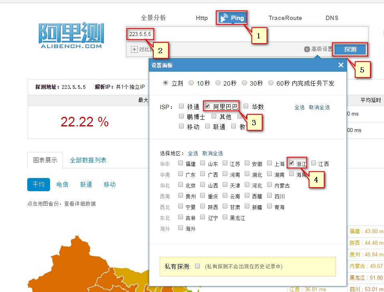
Task: Enable the 私有探测 checkbox
Action: (x=197, y=266)
